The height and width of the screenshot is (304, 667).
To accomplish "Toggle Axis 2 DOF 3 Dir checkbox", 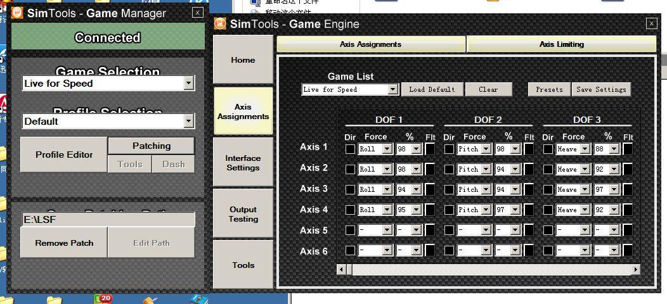I will click(548, 169).
